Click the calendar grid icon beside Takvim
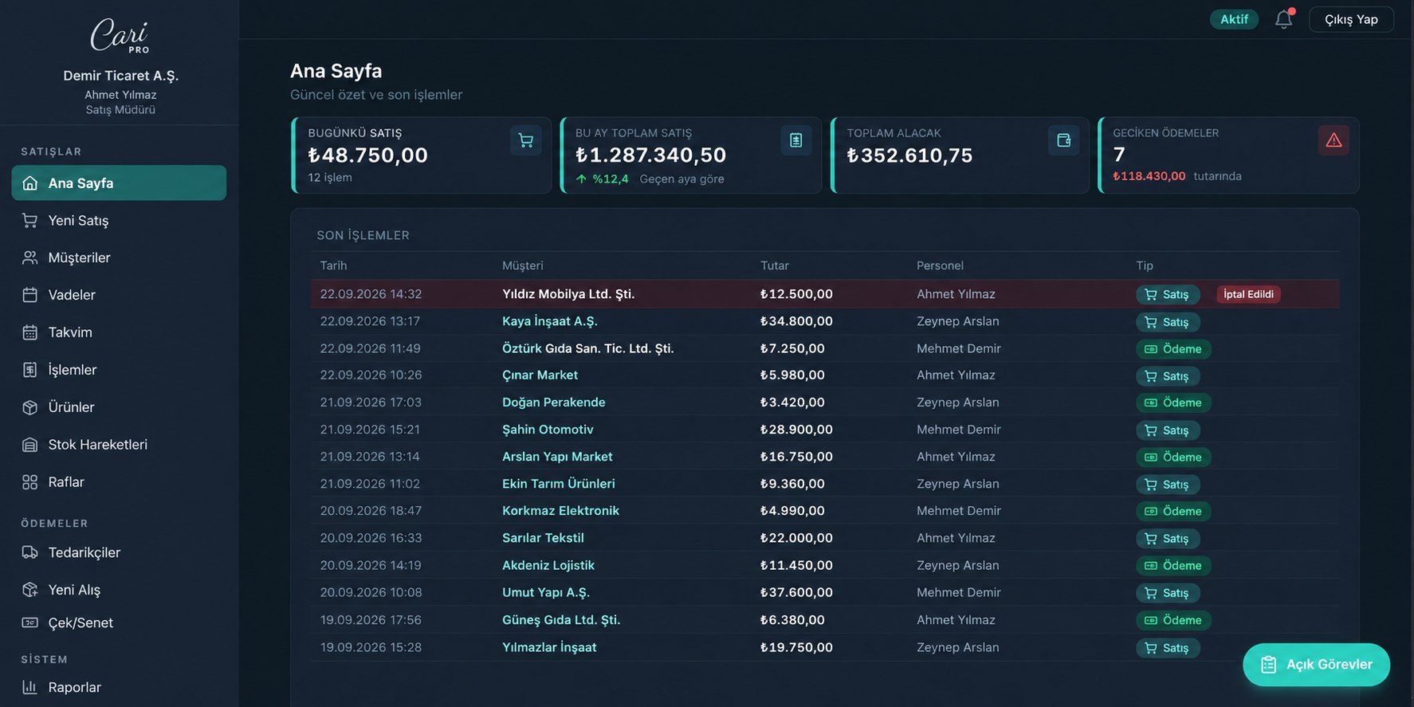The image size is (1414, 707). [x=30, y=332]
